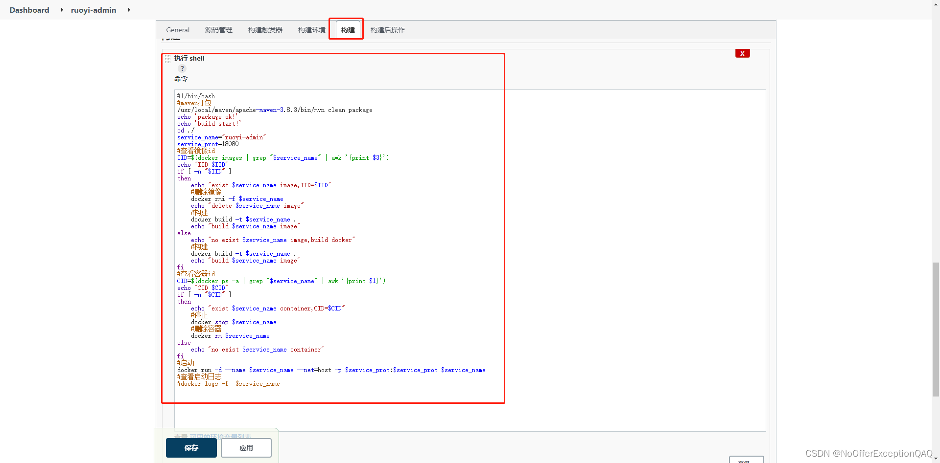Viewport: 940px width, 463px height.
Task: Click the 'docker stop $service_name' line
Action: coord(234,322)
